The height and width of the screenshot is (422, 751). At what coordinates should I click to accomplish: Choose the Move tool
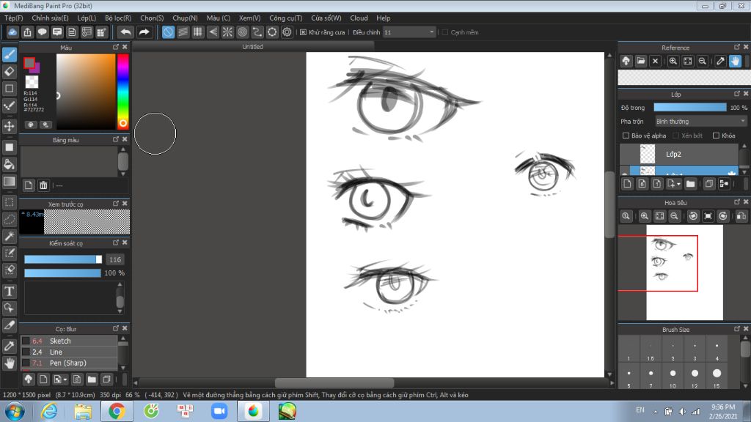[x=9, y=126]
